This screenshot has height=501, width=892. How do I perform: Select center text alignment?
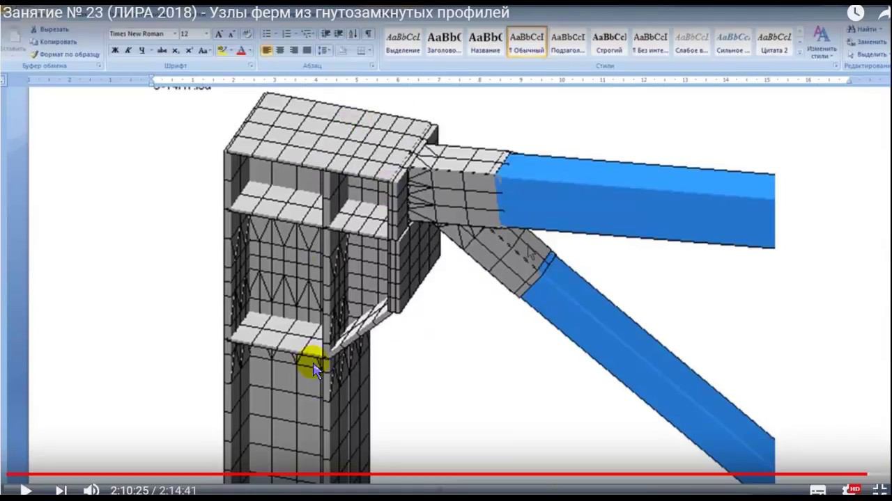pyautogui.click(x=280, y=51)
